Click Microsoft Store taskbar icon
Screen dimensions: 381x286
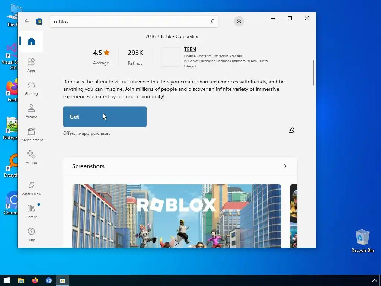point(63,280)
